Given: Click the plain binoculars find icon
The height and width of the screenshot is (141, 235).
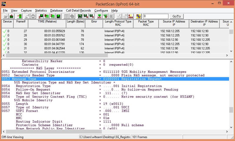Looking at the screenshot, I should [80, 16].
